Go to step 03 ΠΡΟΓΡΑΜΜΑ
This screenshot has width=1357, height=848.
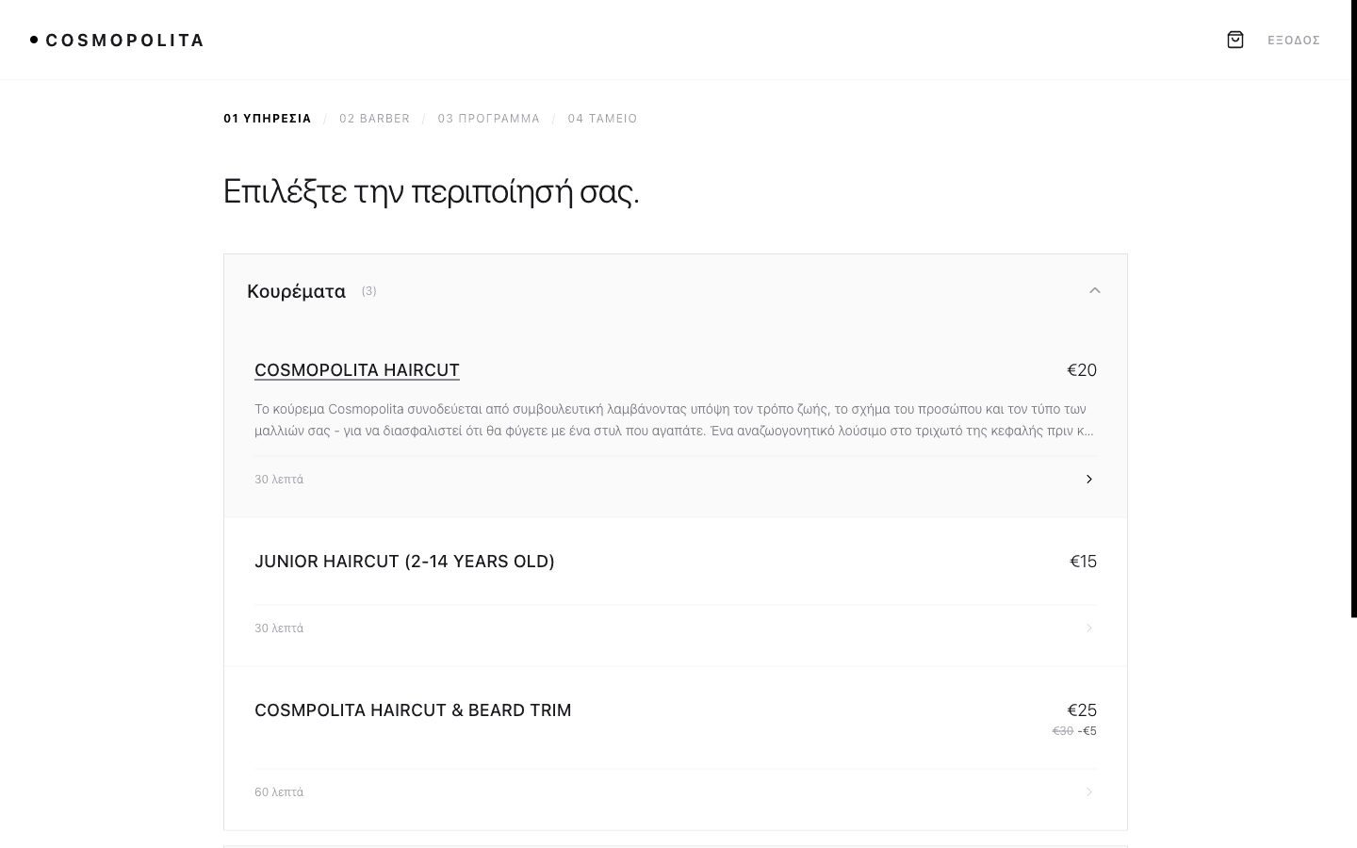pyautogui.click(x=489, y=119)
